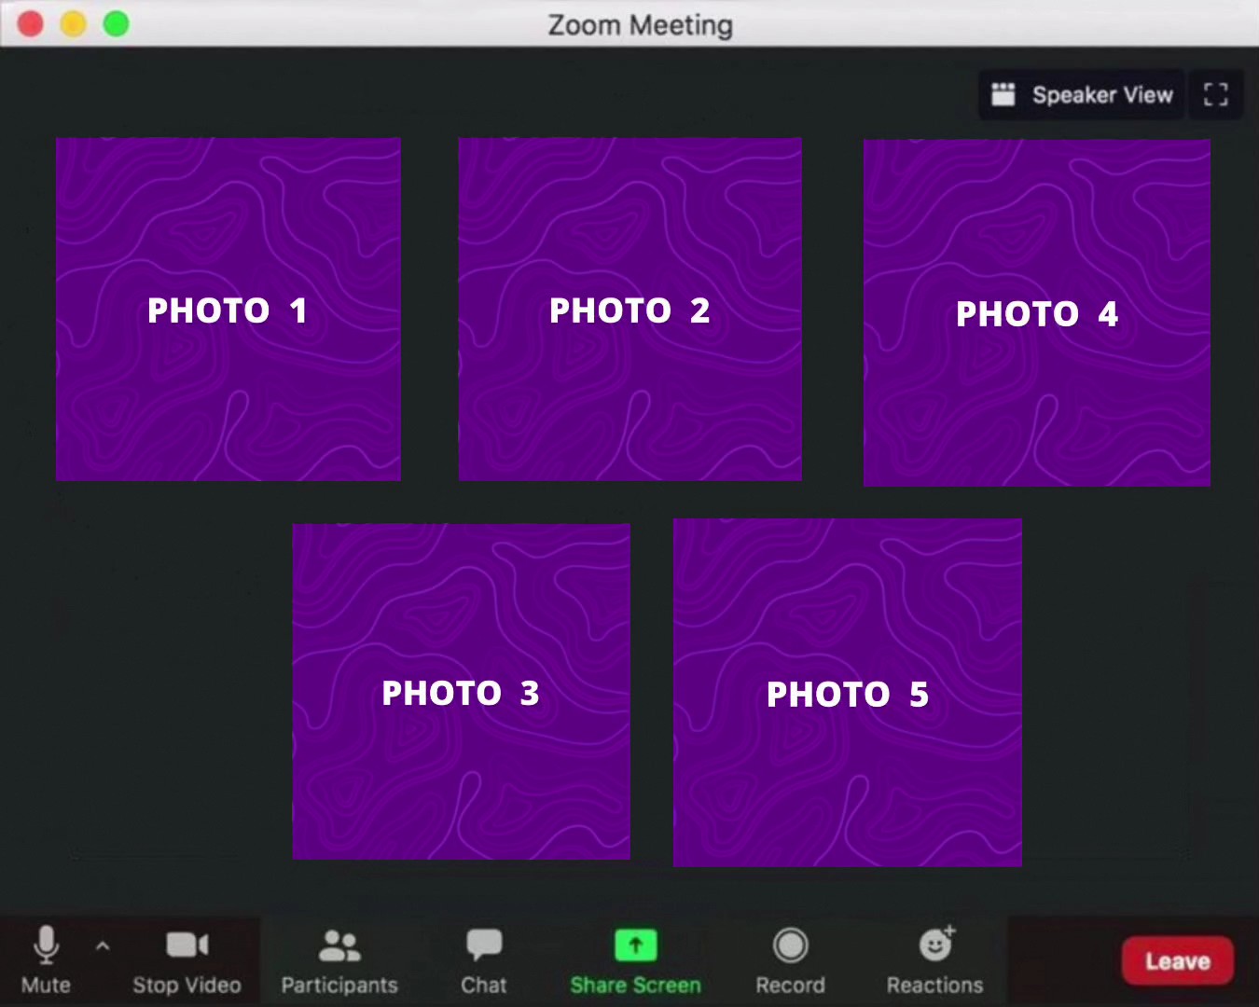The height and width of the screenshot is (1007, 1259).
Task: Click the Zoom Meeting title bar text
Action: [x=640, y=24]
